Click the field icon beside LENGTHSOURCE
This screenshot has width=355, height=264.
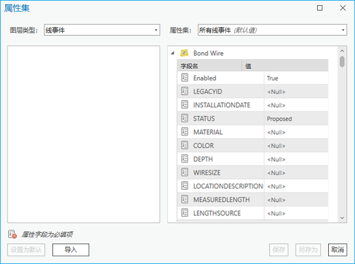coord(185,213)
